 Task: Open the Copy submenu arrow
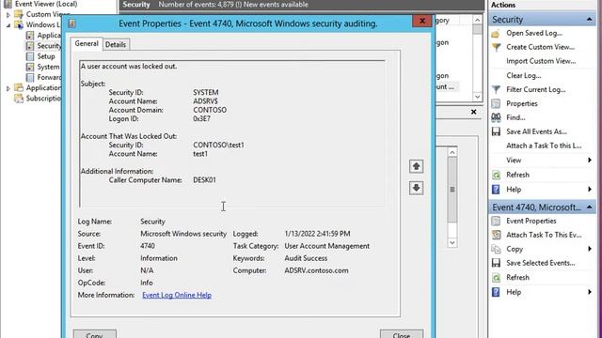pos(590,249)
